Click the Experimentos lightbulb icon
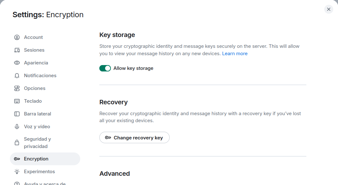This screenshot has height=185, width=338. [x=17, y=172]
